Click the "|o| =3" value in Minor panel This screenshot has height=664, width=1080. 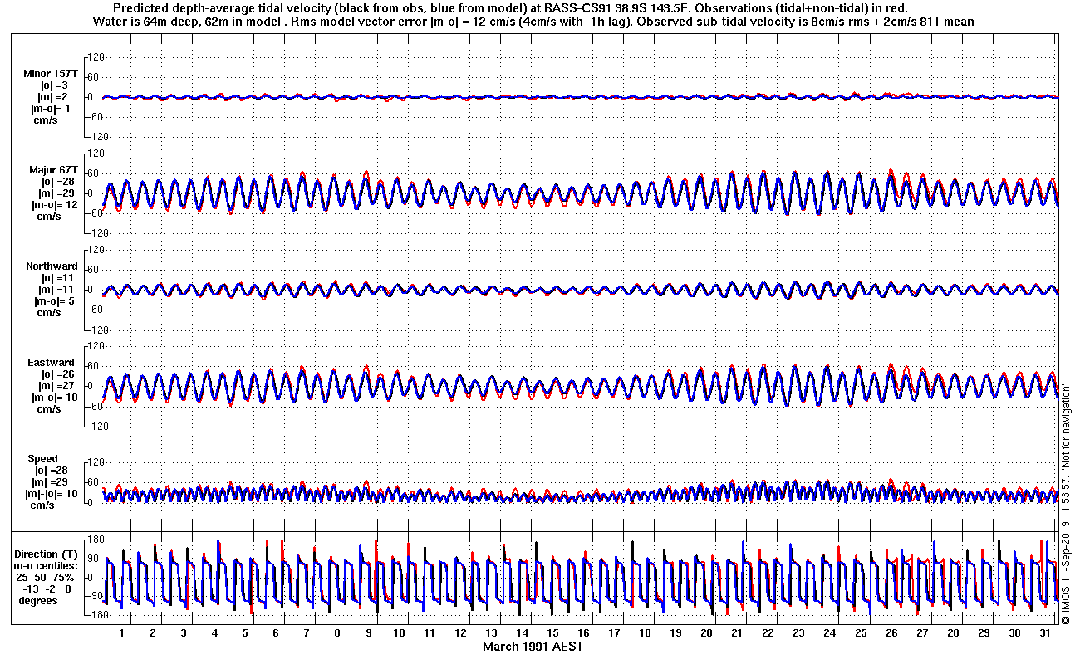(x=53, y=85)
